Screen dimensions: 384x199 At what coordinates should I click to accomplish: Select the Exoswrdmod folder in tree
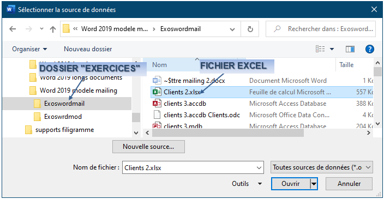click(x=63, y=117)
